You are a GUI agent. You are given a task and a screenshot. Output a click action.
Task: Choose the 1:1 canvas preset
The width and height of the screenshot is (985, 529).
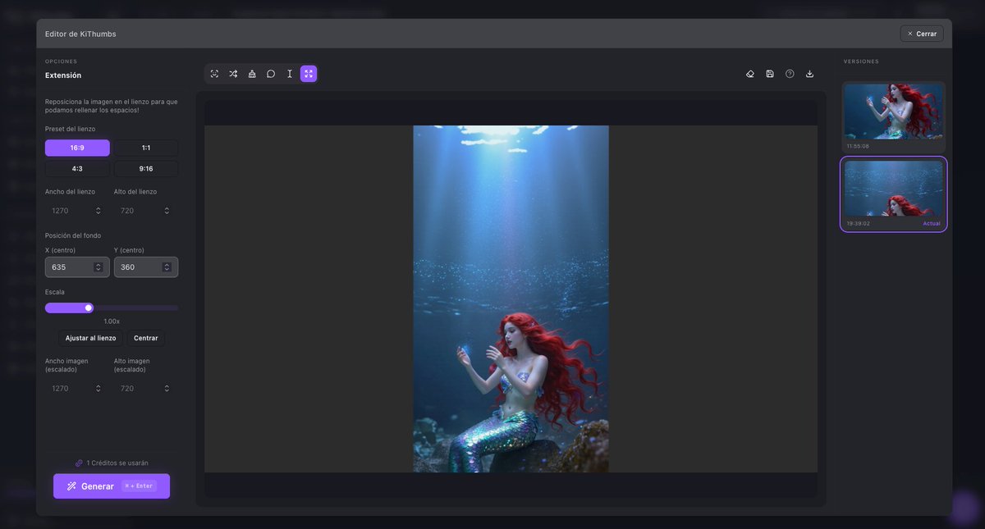(146, 148)
